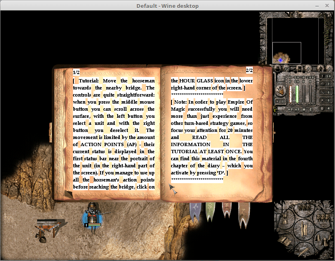Click the blue unit dot on minimap
This screenshot has height=261, width=335.
(x=280, y=60)
